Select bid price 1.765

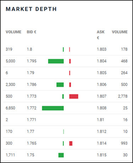point(32,143)
